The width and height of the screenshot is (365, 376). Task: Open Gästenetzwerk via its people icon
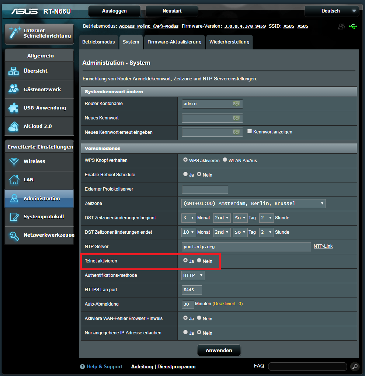(14, 89)
